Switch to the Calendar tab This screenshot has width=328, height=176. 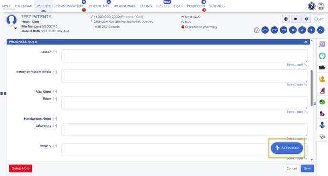[x=23, y=6]
